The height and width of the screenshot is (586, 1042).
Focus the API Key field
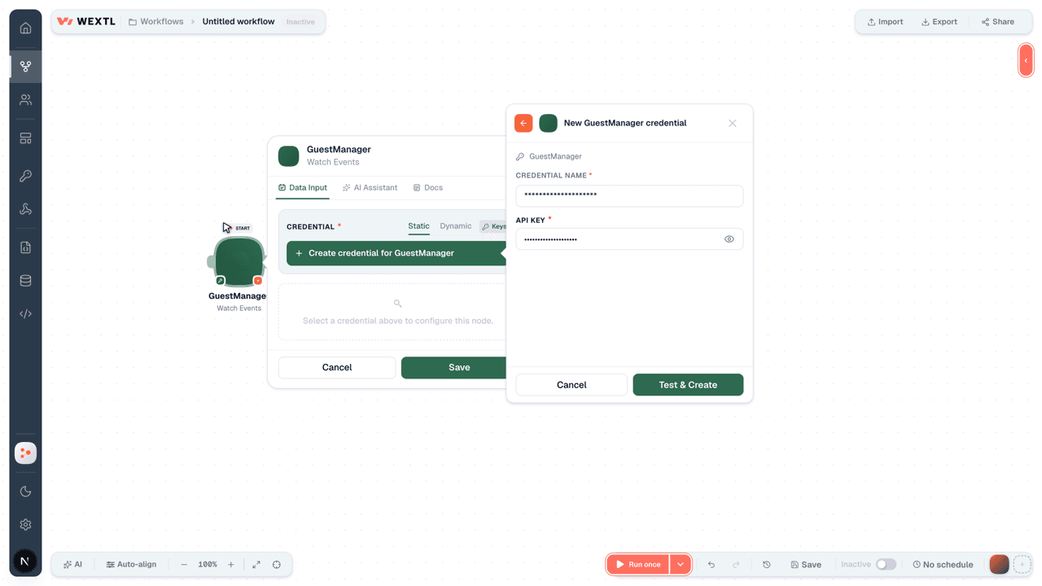[629, 239]
